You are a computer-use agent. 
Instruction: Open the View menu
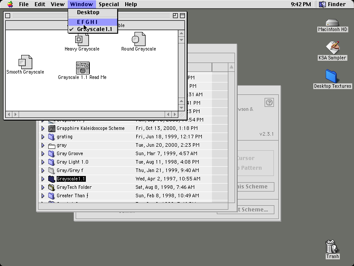[58, 4]
